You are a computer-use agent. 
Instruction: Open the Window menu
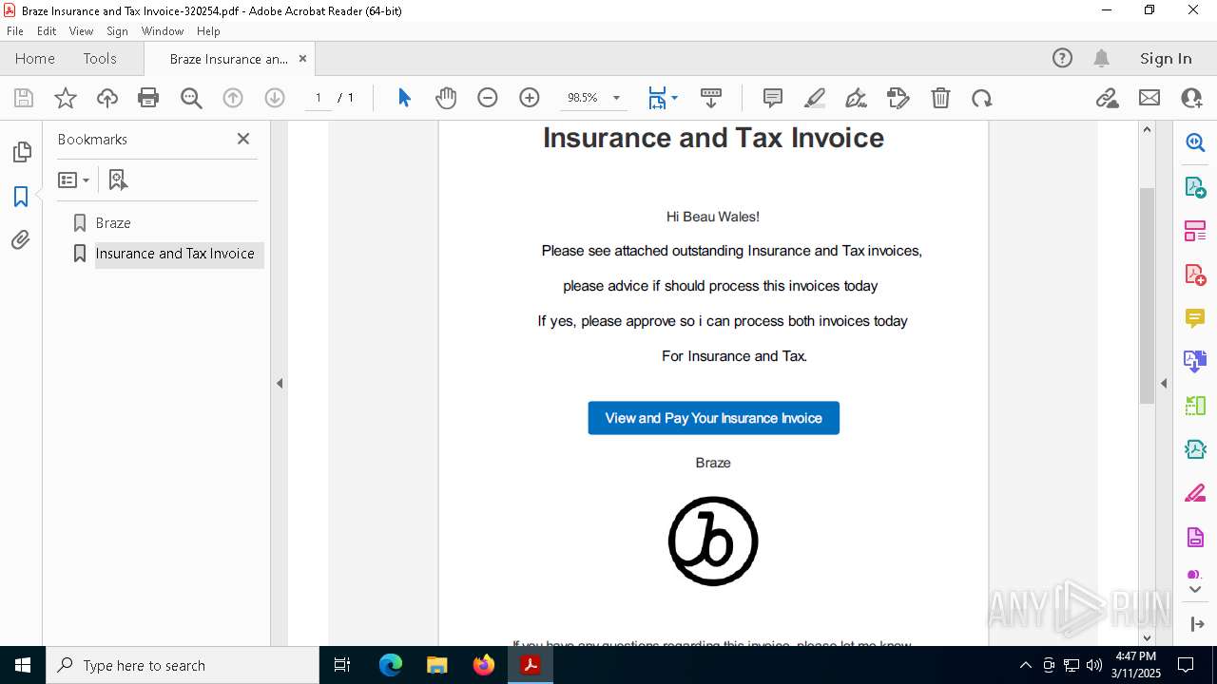(163, 31)
